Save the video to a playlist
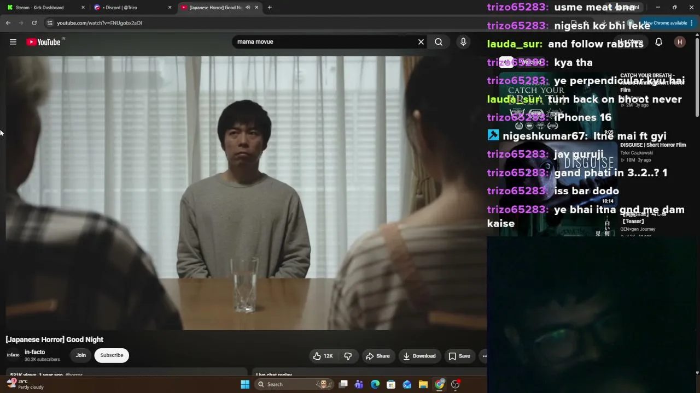The width and height of the screenshot is (700, 393). (459, 356)
